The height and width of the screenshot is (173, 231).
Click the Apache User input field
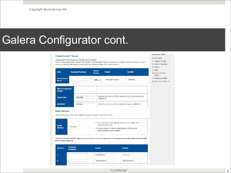(85, 97)
